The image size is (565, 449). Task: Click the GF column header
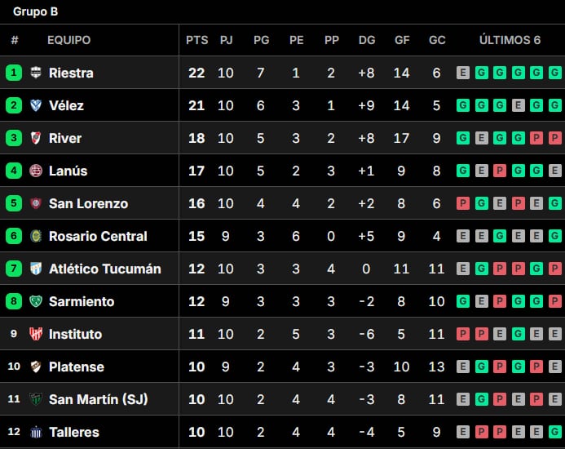pos(402,40)
